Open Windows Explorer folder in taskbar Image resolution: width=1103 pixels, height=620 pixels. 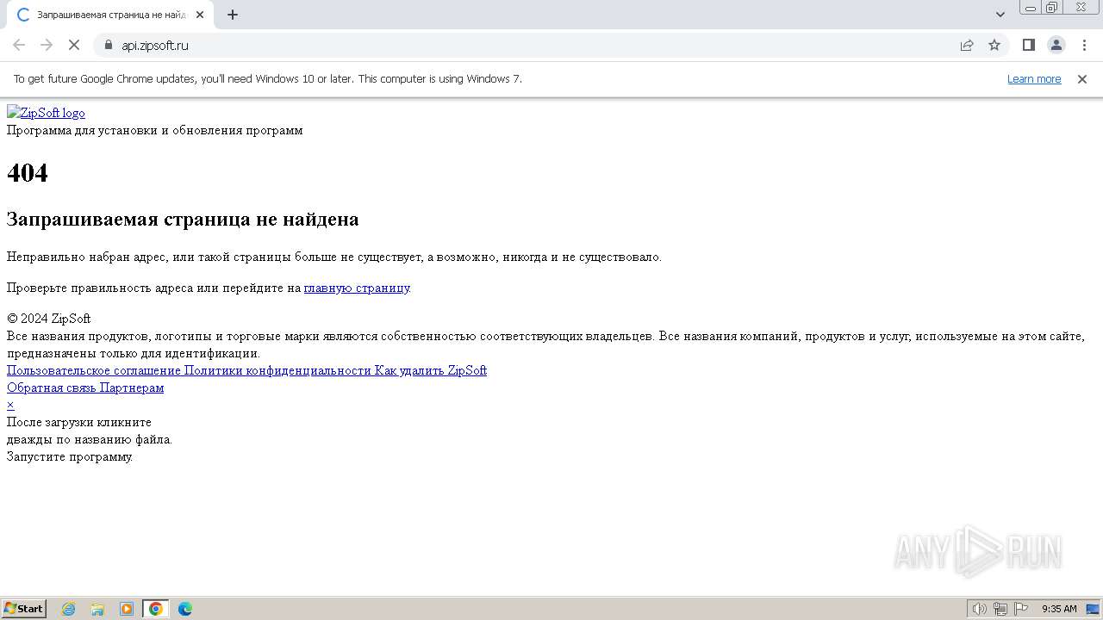coord(97,609)
